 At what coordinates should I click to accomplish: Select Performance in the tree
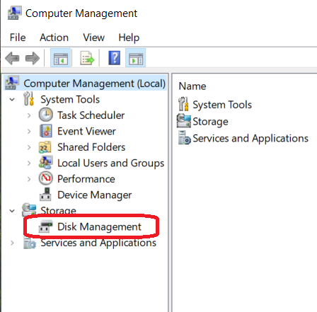tap(86, 179)
